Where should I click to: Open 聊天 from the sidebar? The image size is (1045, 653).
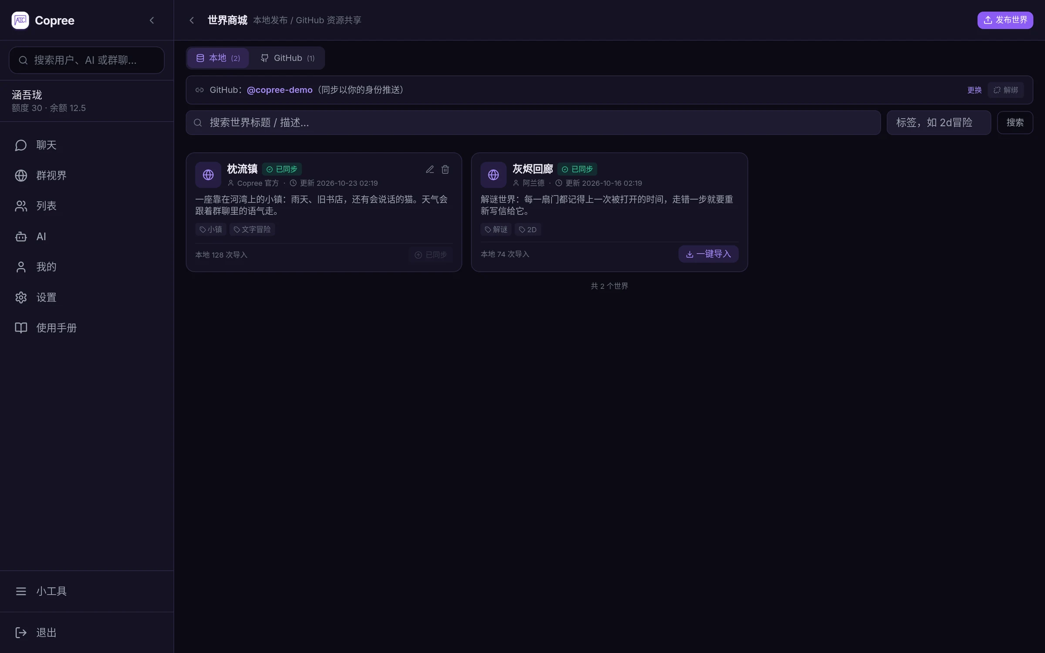tap(87, 145)
